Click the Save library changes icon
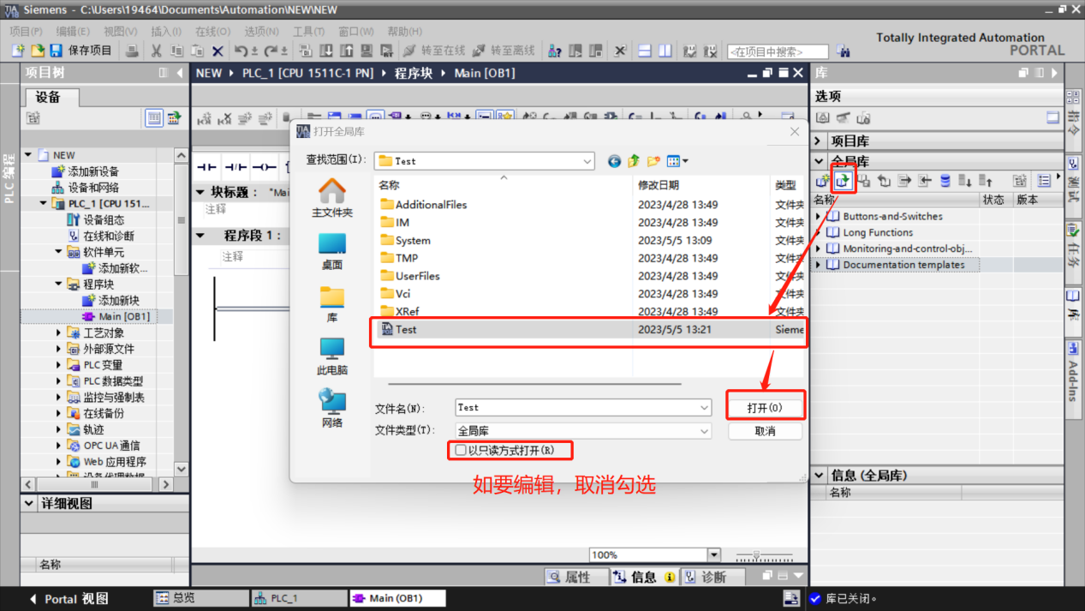 pyautogui.click(x=863, y=181)
